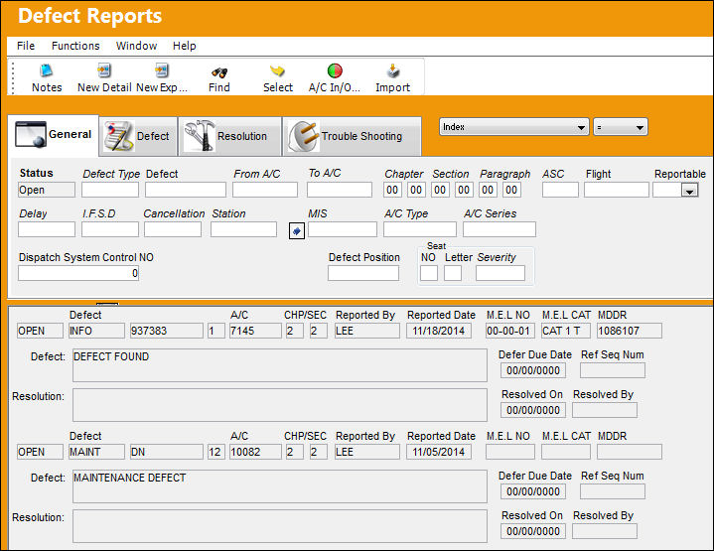Click the first Chapter 00 field
This screenshot has height=551, width=714.
pyautogui.click(x=392, y=190)
